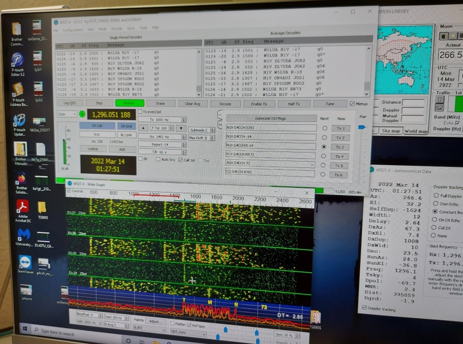Open the File menu in WSJT-X
This screenshot has width=463, height=344.
57,30
